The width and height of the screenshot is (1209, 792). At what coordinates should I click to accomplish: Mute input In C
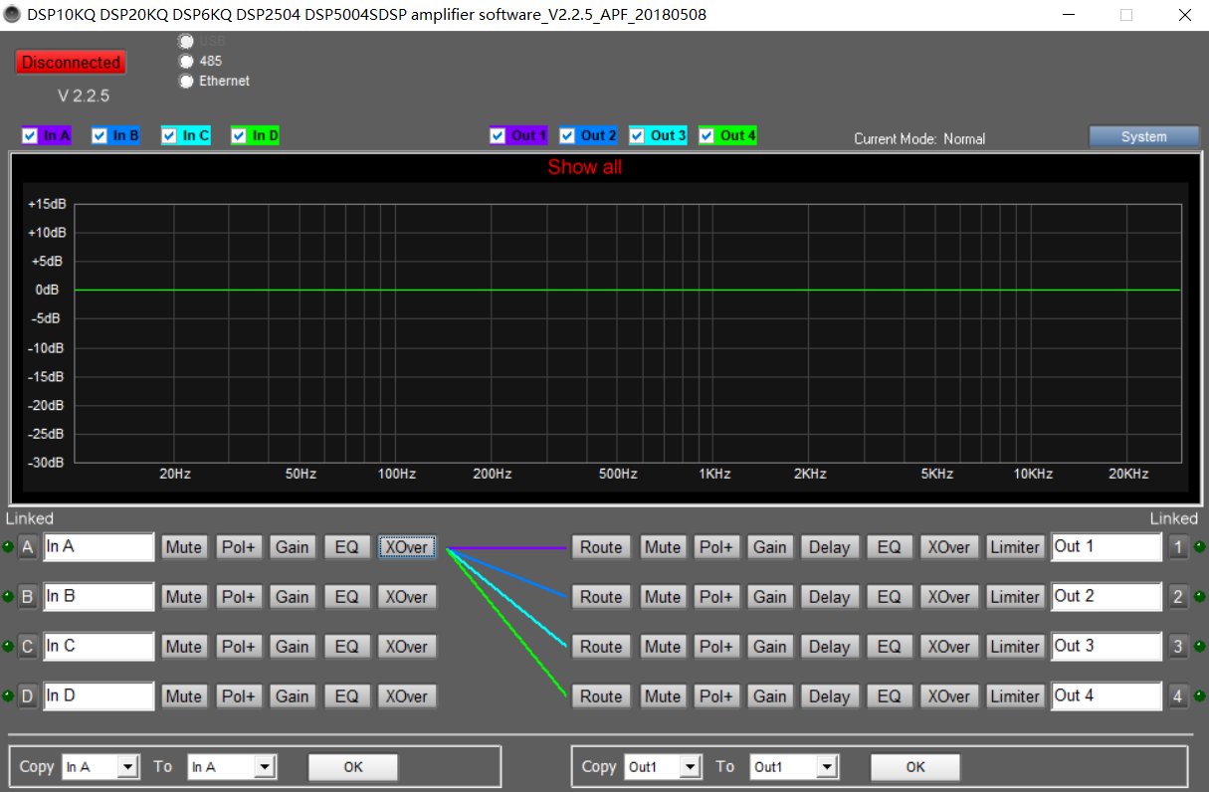click(184, 647)
